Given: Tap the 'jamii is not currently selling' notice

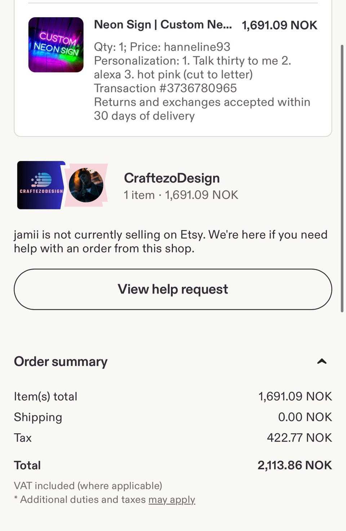Looking at the screenshot, I should (170, 241).
